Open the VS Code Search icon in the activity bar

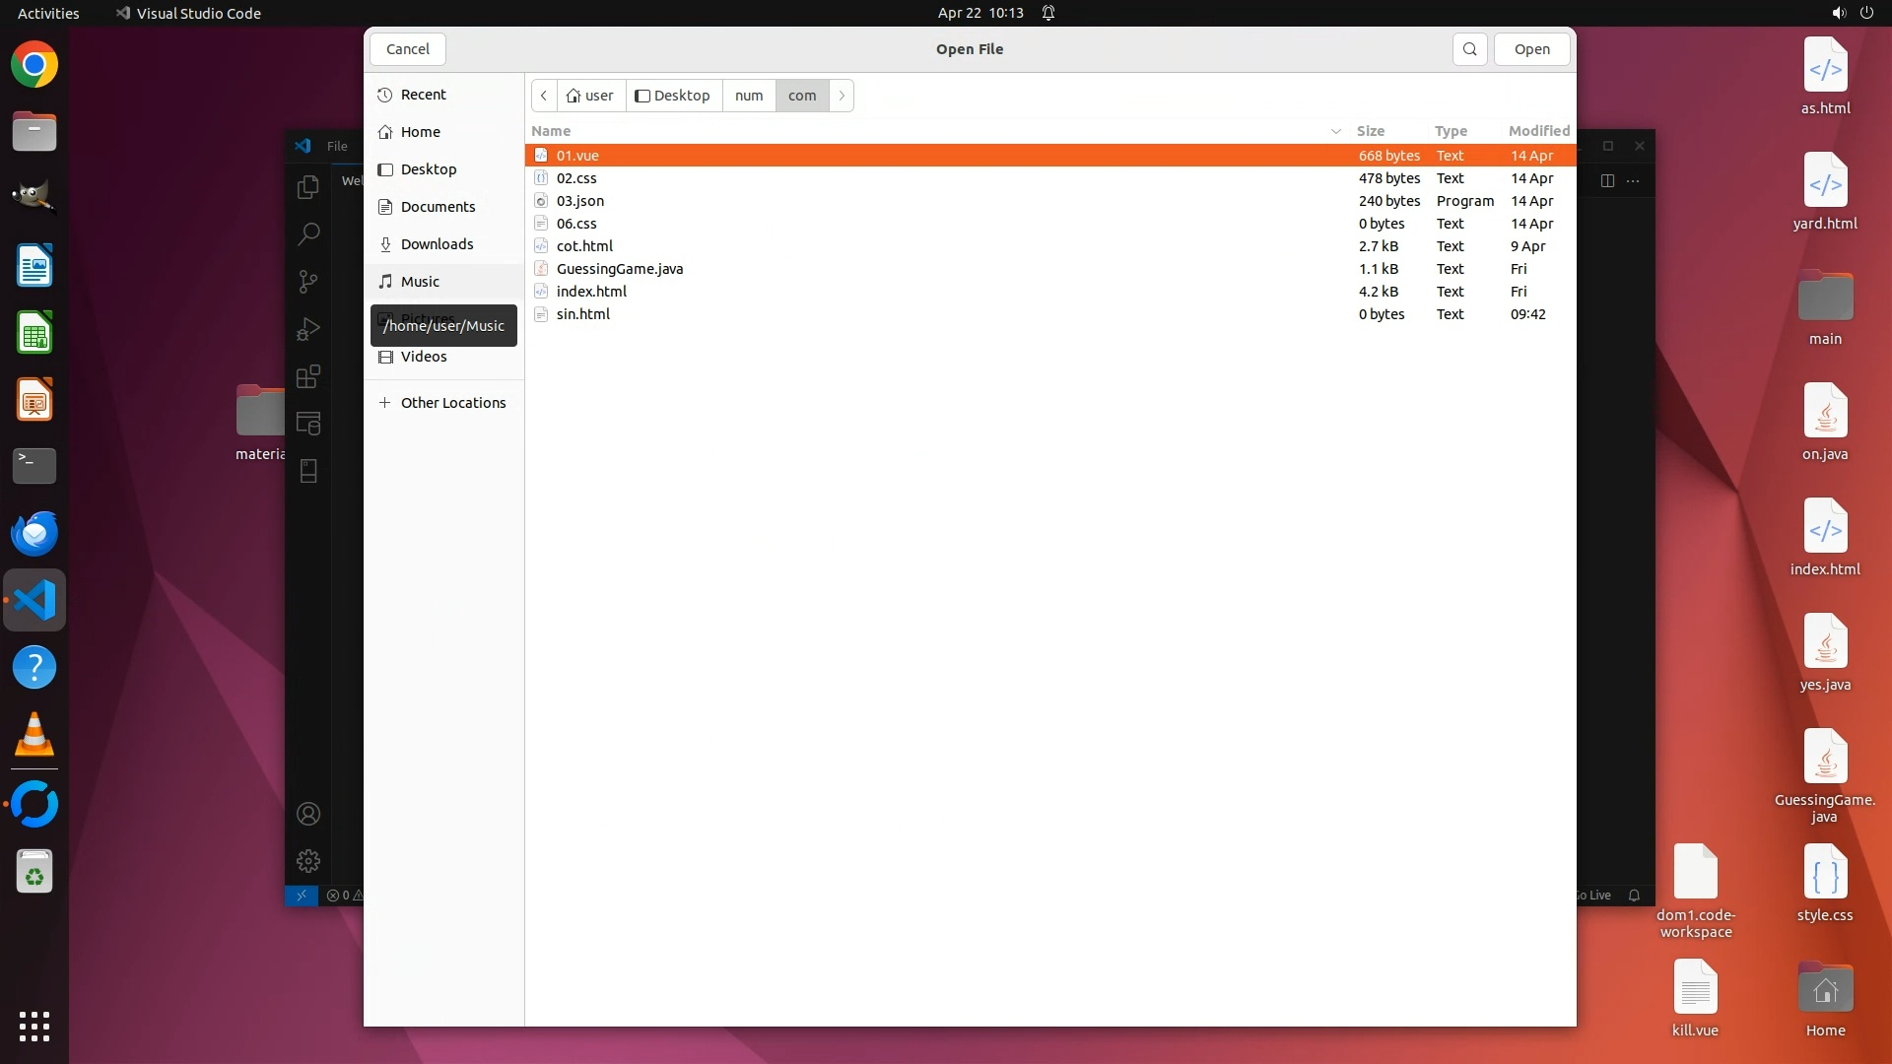click(x=308, y=234)
